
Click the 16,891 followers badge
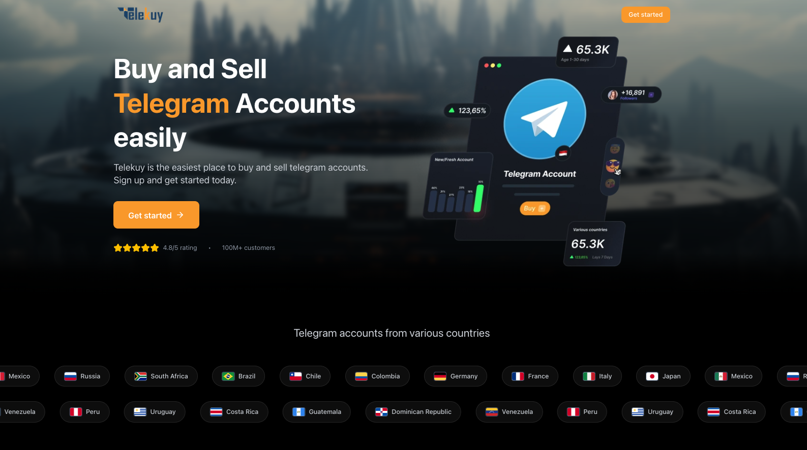pyautogui.click(x=632, y=94)
